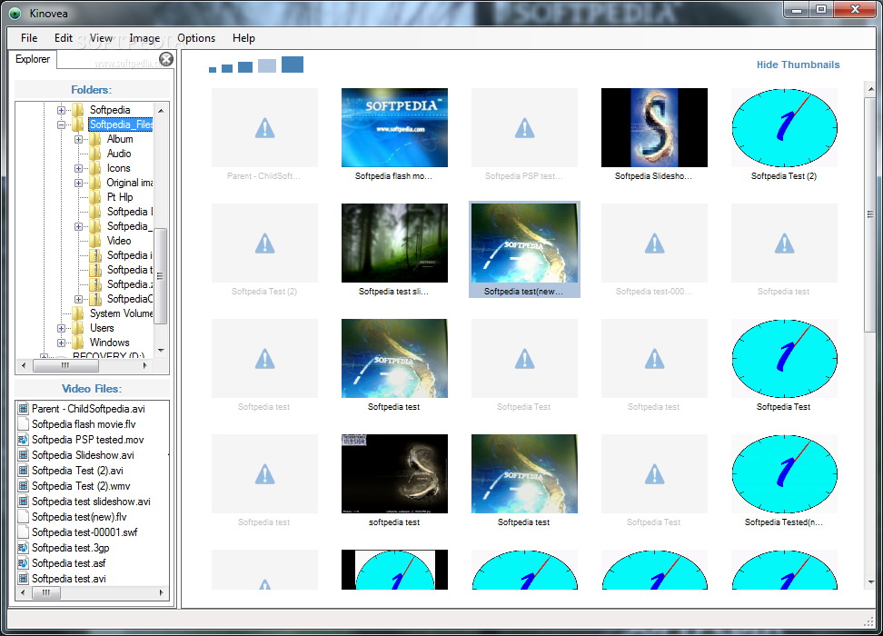Click warning icon on Softpedia PSP test... thumbnail

pos(524,128)
